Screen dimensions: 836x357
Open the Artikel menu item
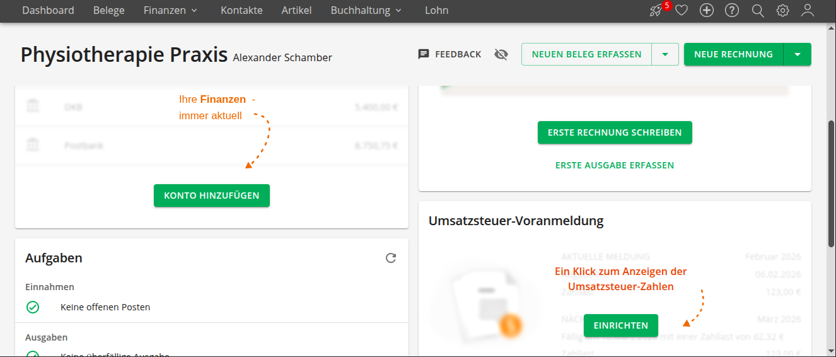tap(297, 10)
